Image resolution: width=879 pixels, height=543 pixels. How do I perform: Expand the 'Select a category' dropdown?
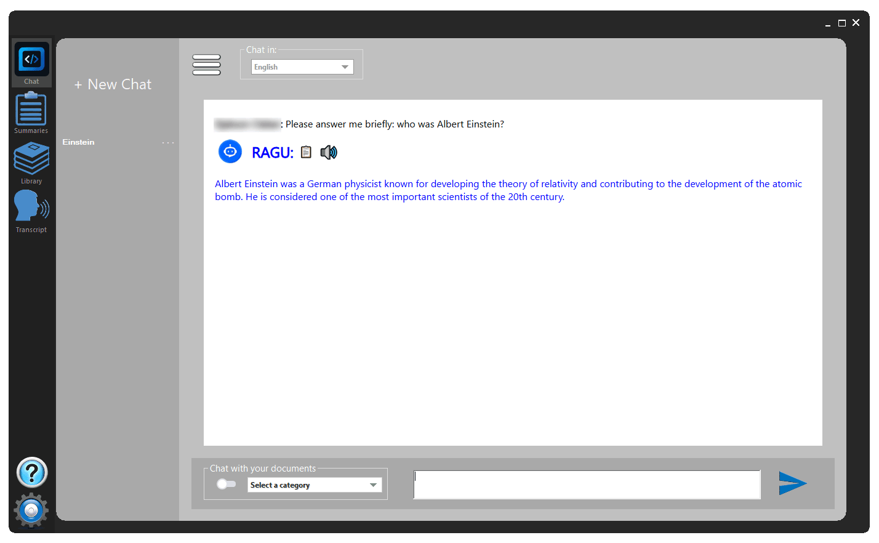pos(315,485)
